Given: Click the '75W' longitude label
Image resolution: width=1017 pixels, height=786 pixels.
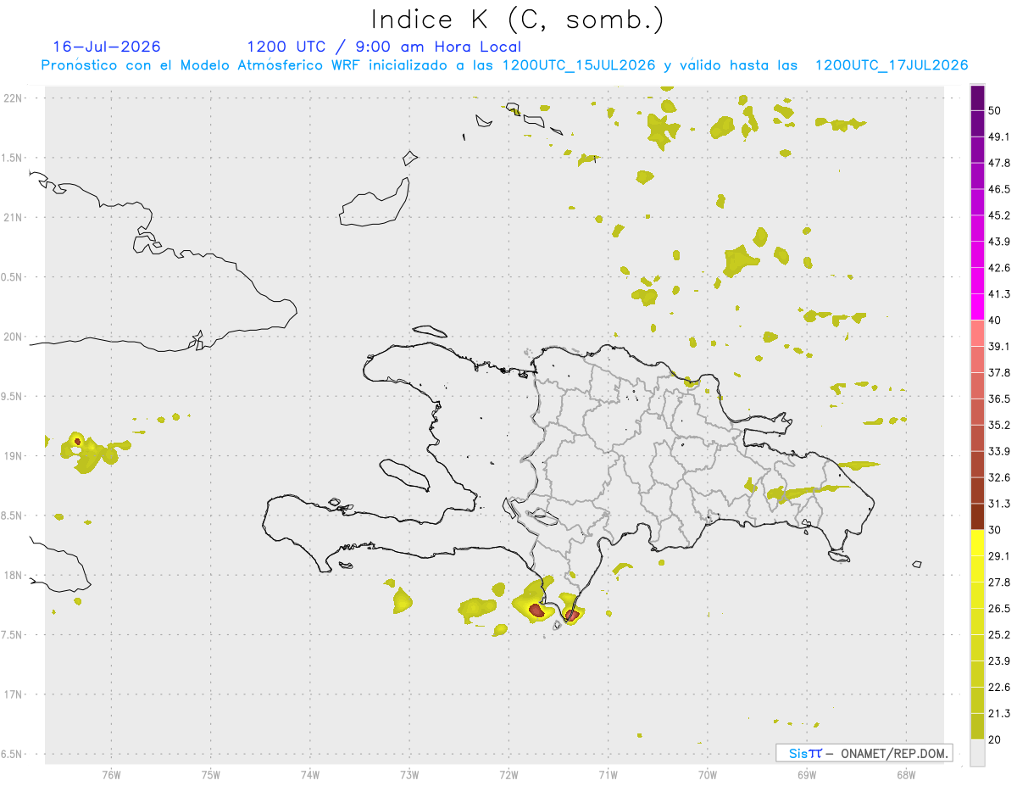Looking at the screenshot, I should point(211,774).
